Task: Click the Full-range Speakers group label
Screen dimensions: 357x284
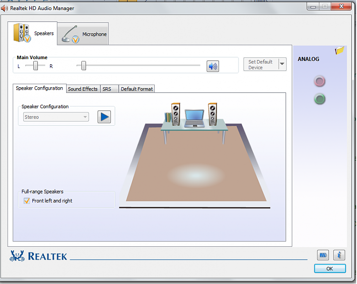Action: click(x=42, y=192)
